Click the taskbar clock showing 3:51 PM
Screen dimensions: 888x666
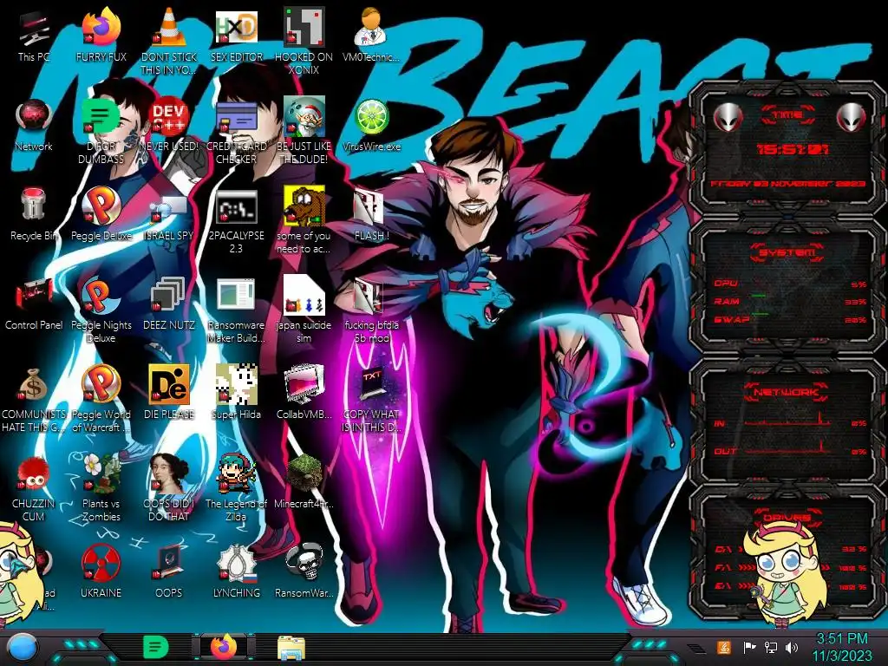(841, 647)
